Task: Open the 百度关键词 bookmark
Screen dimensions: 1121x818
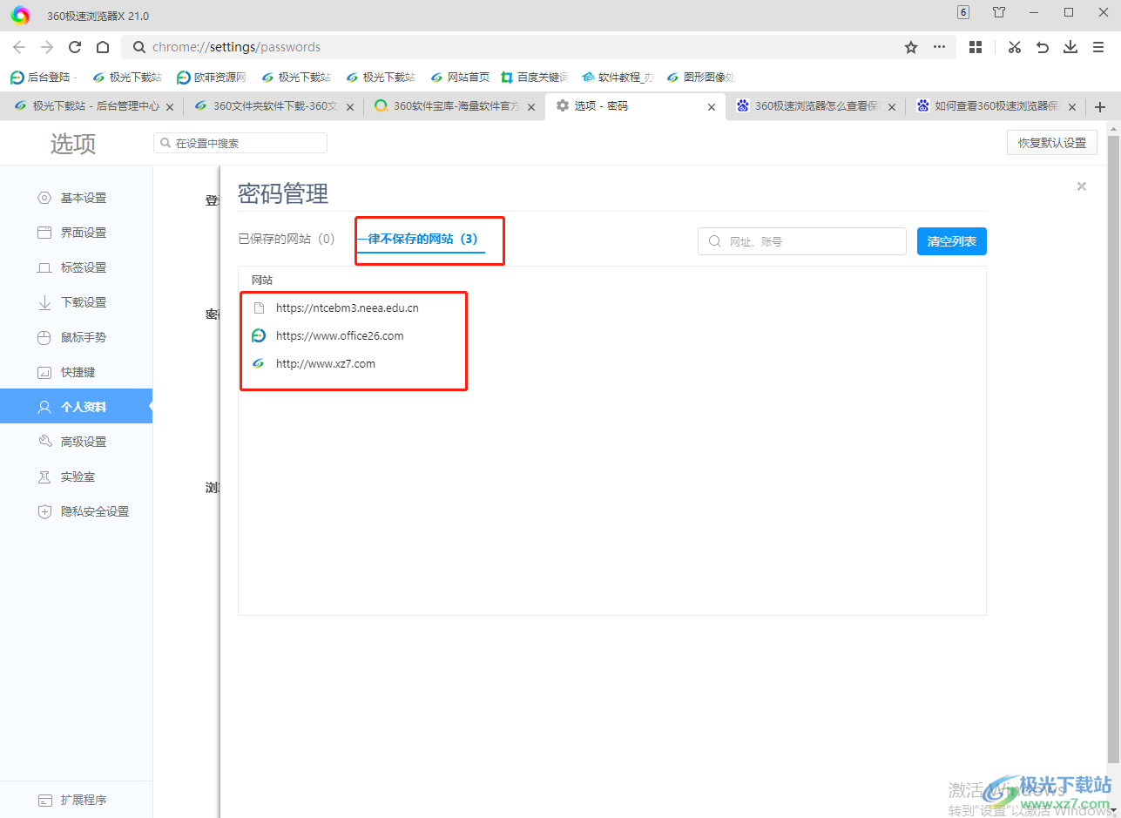Action: click(x=535, y=77)
